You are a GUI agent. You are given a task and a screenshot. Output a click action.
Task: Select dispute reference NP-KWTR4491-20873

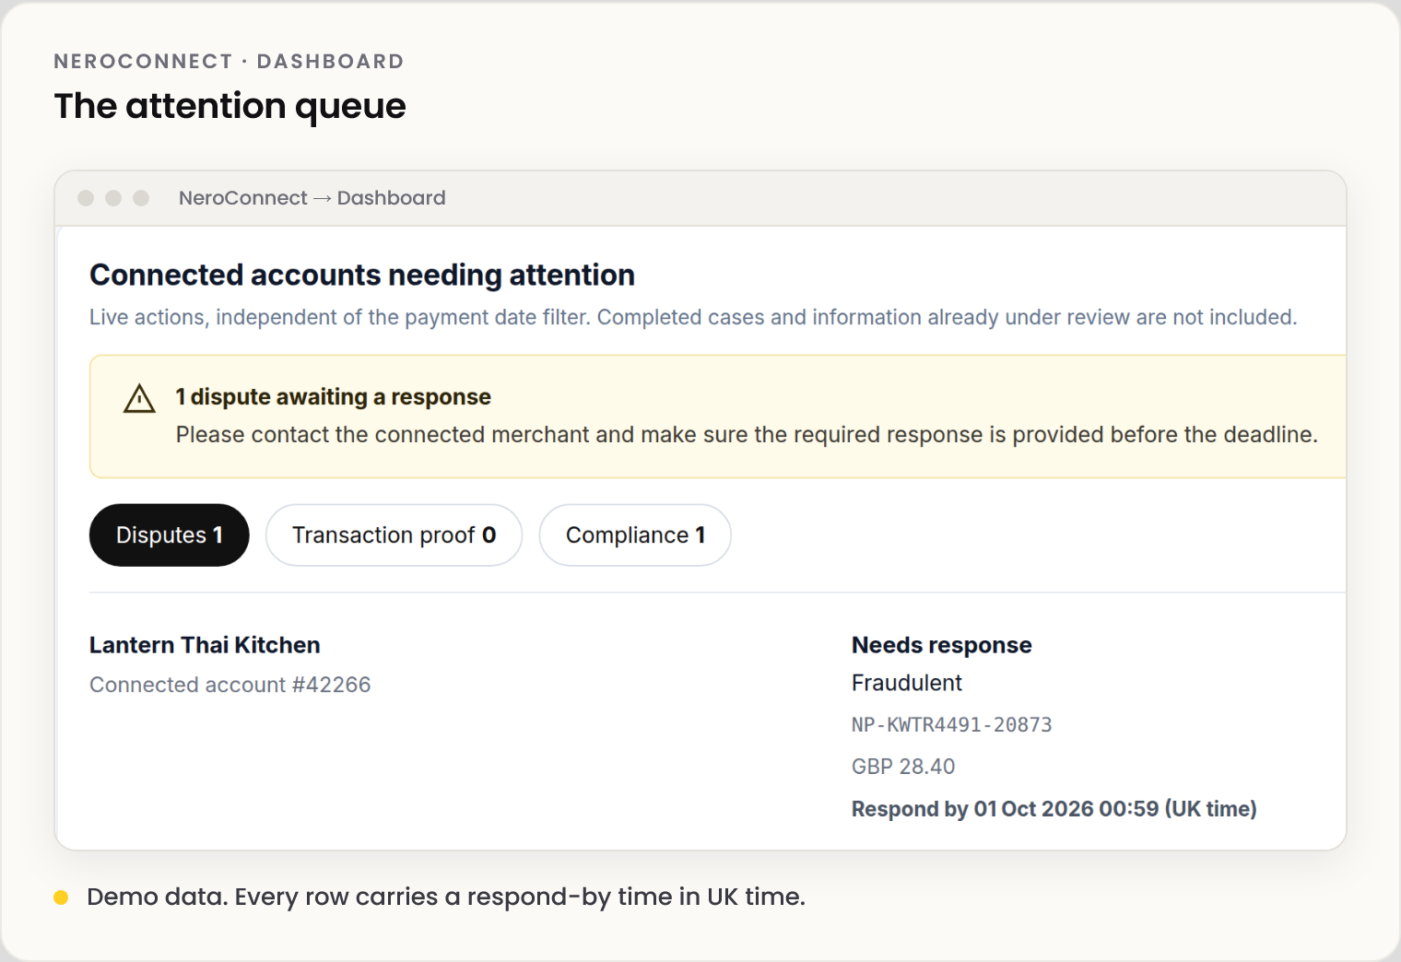(952, 725)
